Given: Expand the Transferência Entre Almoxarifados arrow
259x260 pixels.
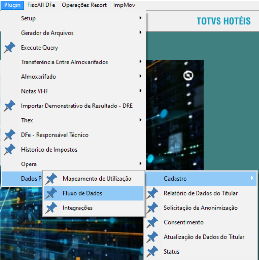Looking at the screenshot, I should [141, 62].
